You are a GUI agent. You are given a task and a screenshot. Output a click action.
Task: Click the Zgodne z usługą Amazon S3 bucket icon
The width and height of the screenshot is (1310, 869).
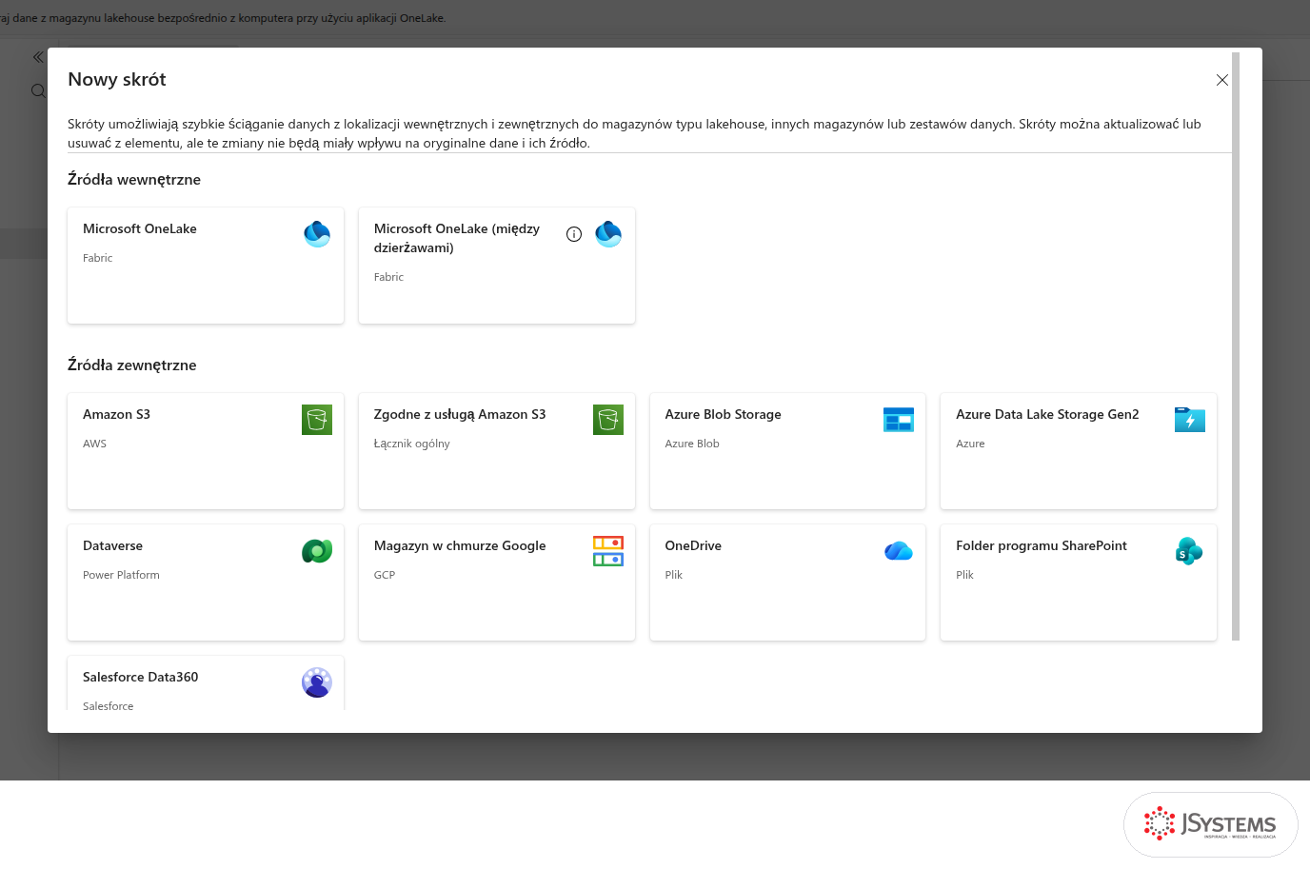(608, 420)
